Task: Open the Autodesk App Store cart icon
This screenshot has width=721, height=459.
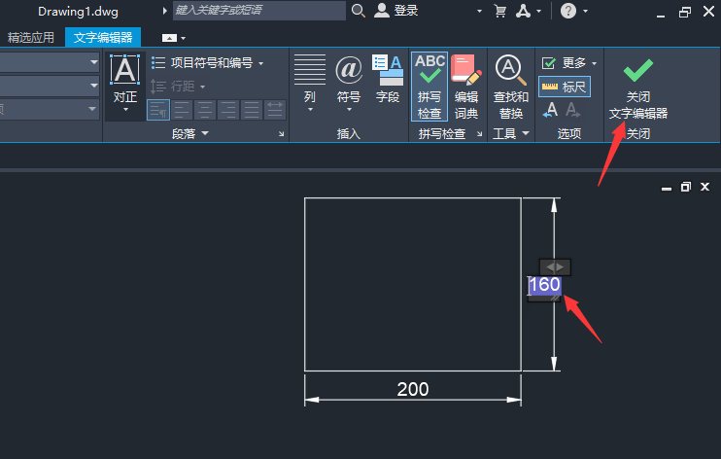Action: tap(499, 11)
